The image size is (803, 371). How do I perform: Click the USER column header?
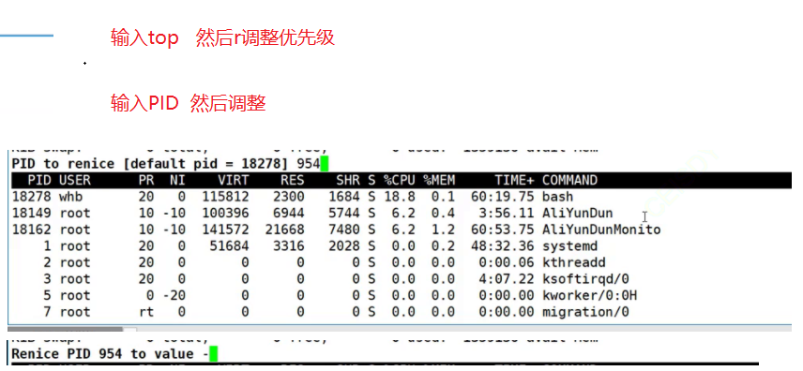[x=75, y=180]
